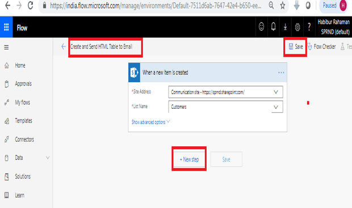Open Learn in the sidebar
The width and height of the screenshot is (352, 208).
point(14,195)
